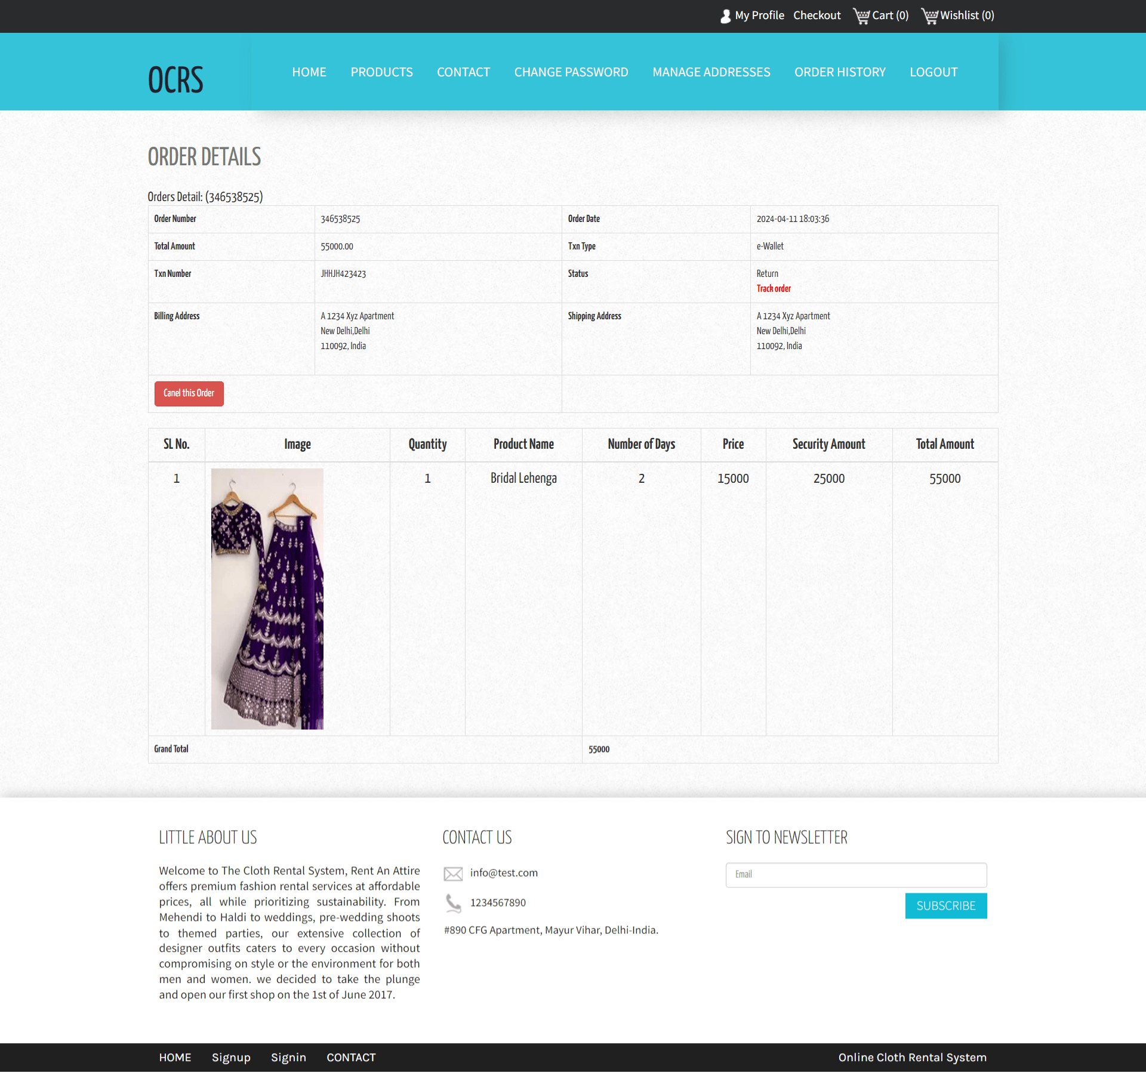
Task: Click the Bridal Lehenga product image
Action: 267,598
